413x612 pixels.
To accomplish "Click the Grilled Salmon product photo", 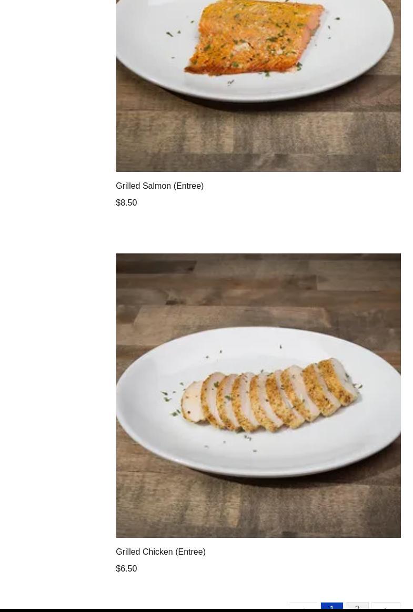I will tap(258, 86).
